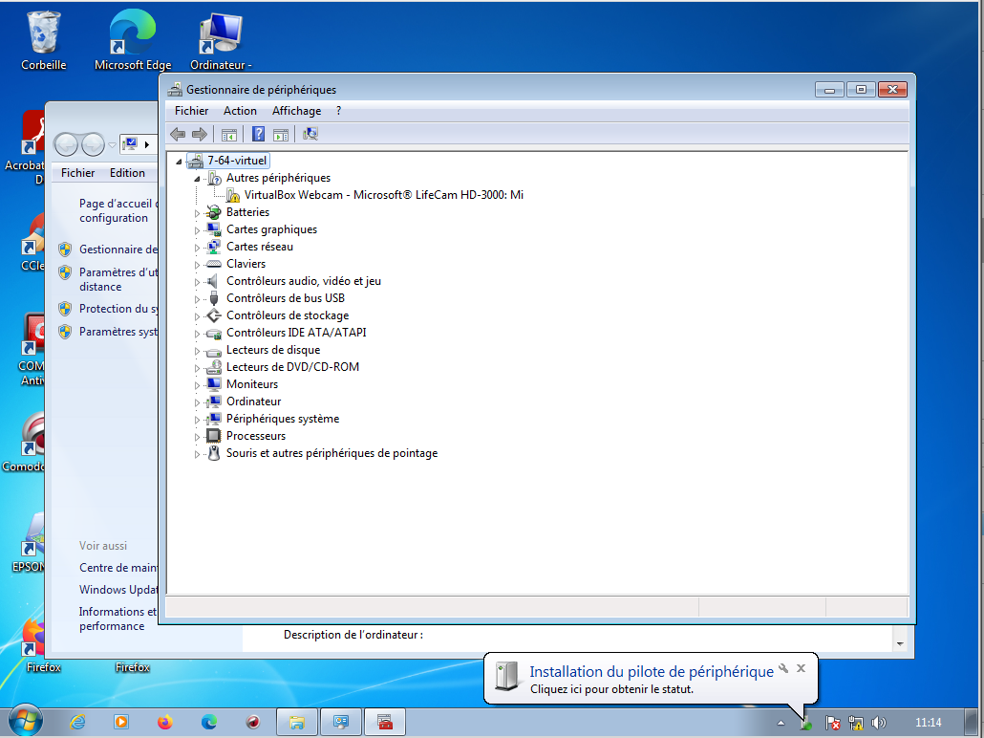Collapse the Autres périphériques category
The image size is (984, 738).
[x=198, y=179]
